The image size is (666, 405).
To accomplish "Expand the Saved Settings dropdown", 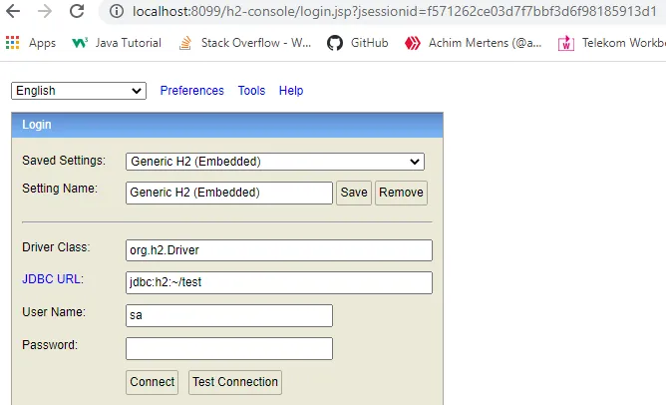I will (275, 162).
